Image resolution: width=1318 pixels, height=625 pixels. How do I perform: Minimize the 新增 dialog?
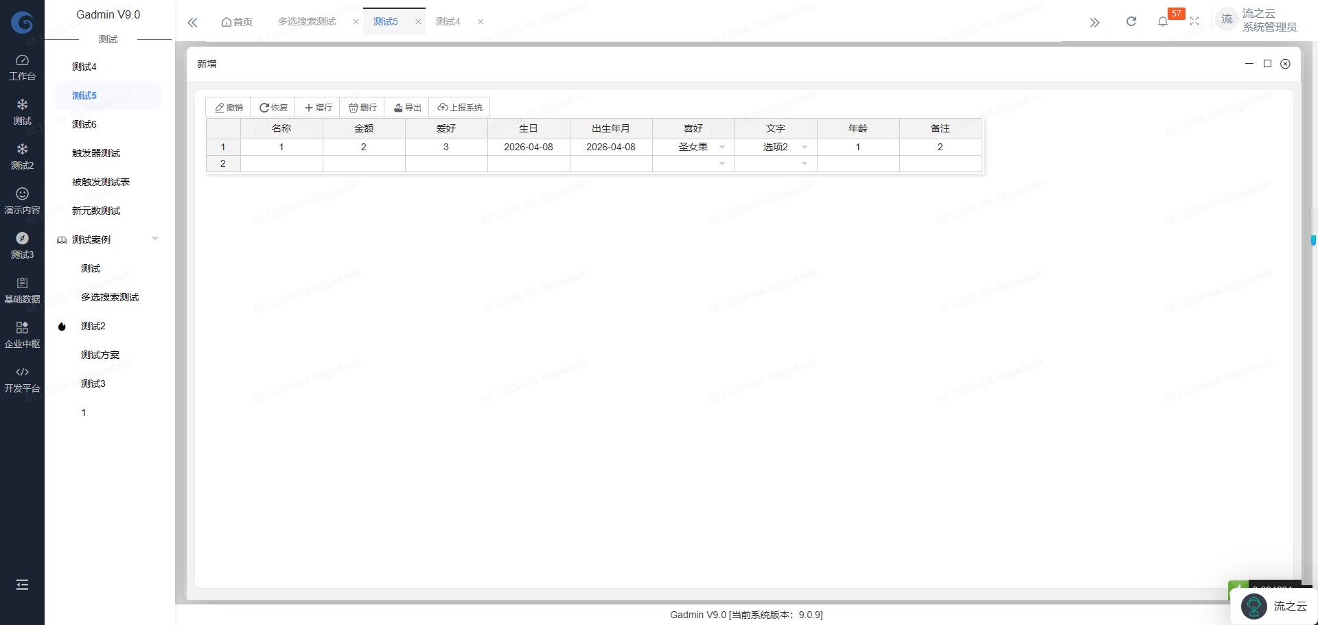pos(1249,63)
